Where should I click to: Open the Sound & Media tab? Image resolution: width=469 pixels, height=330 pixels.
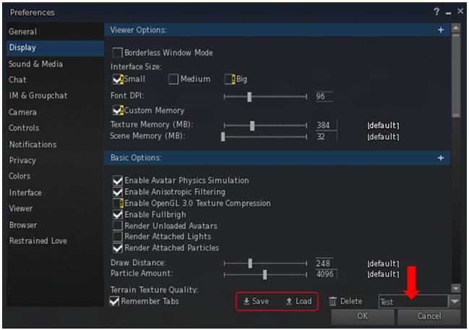(x=35, y=64)
